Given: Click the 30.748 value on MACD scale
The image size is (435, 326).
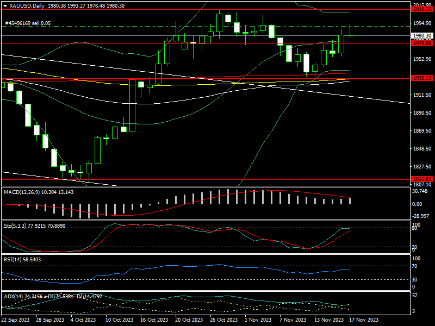Looking at the screenshot, I should click(421, 191).
